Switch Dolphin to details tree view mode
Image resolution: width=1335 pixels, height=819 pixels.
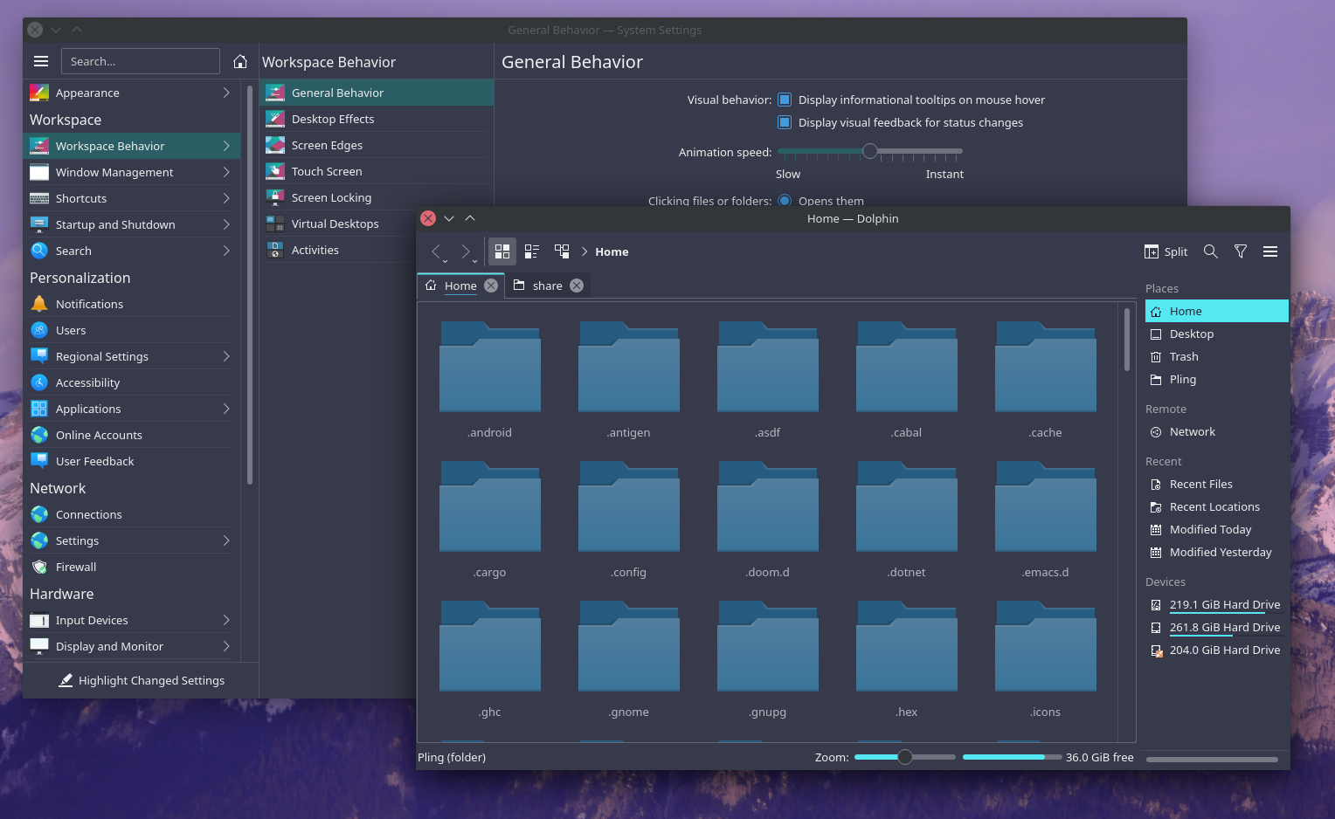coord(562,251)
